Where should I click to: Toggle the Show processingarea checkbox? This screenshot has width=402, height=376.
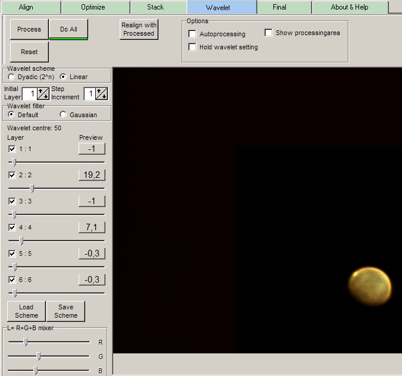(x=269, y=33)
